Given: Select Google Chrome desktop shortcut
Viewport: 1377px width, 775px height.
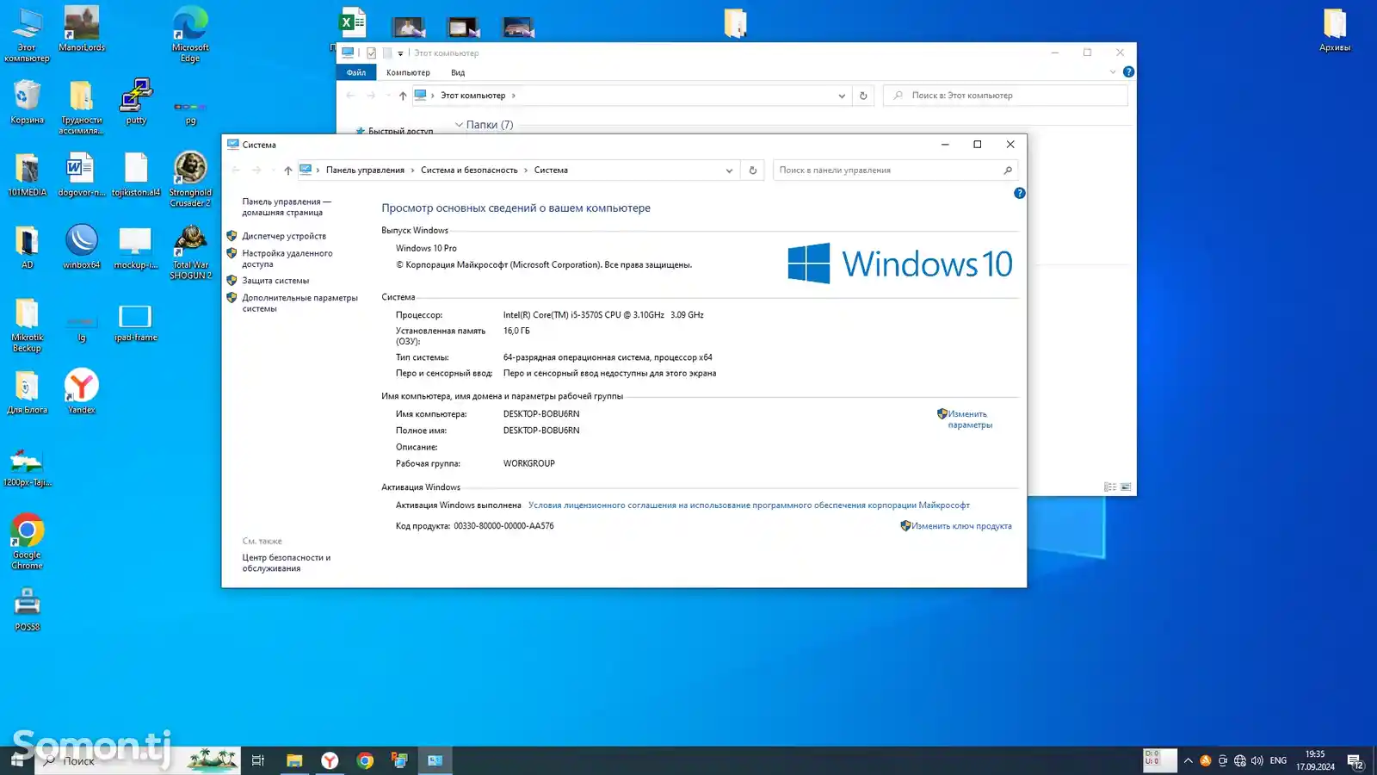Looking at the screenshot, I should [27, 541].
